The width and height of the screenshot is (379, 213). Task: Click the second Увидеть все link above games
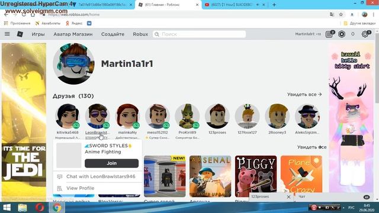point(312,147)
